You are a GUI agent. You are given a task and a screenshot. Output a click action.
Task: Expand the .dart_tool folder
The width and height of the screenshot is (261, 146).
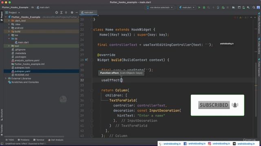point(9,21)
